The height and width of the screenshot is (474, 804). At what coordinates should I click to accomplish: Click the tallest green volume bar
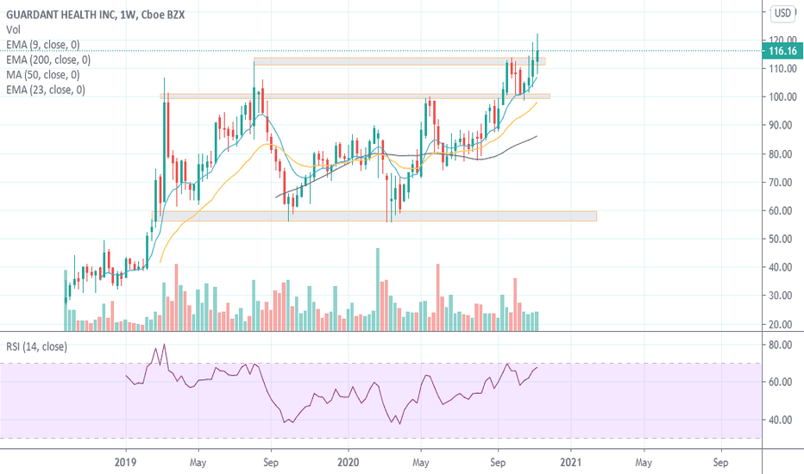click(378, 290)
